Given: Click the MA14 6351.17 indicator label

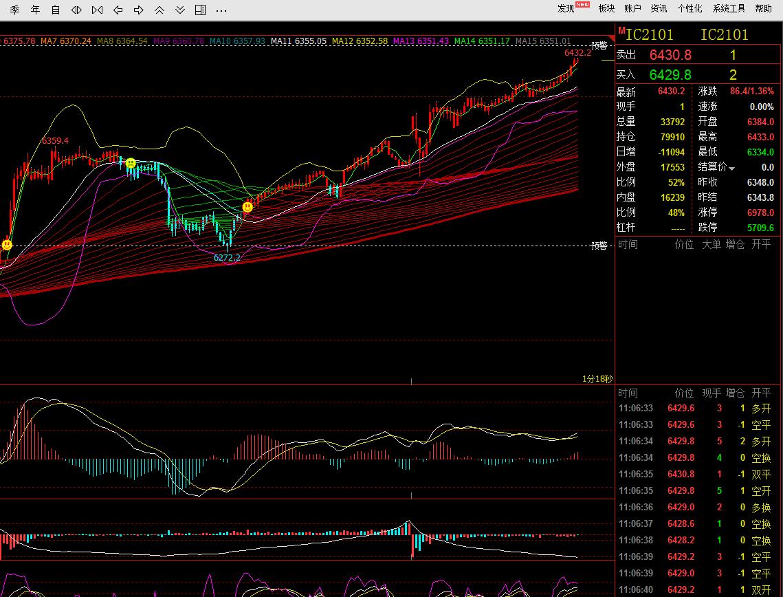Looking at the screenshot, I should coord(483,41).
